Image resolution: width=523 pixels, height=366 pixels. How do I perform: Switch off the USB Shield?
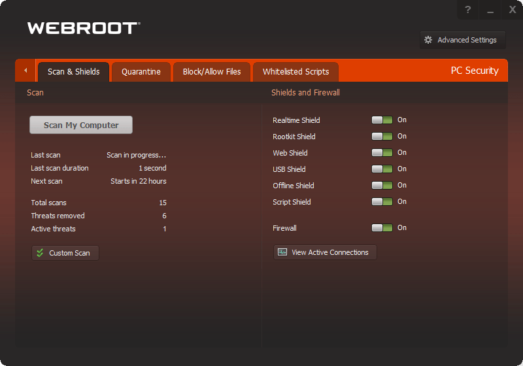click(x=382, y=169)
